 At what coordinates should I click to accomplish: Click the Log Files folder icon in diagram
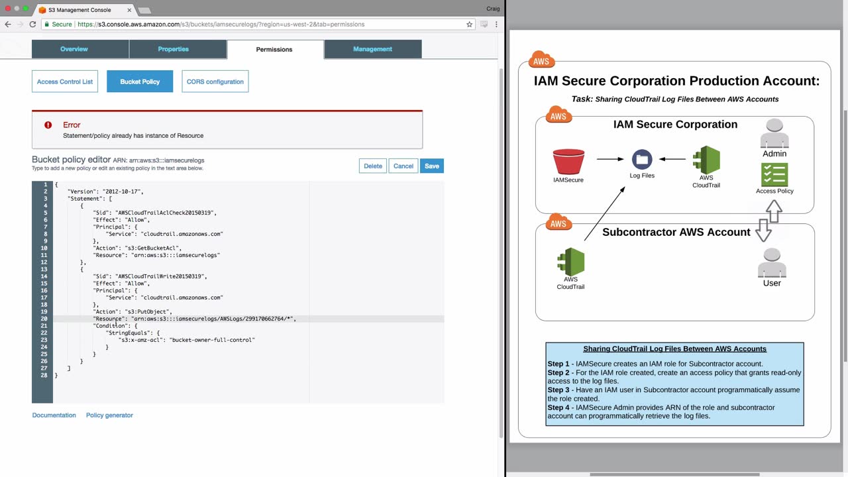(x=642, y=160)
